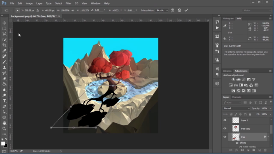Open the History panel icon
Screen dimensions: 274x154
(x=217, y=22)
